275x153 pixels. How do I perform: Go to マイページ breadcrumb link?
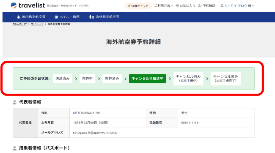37,24
